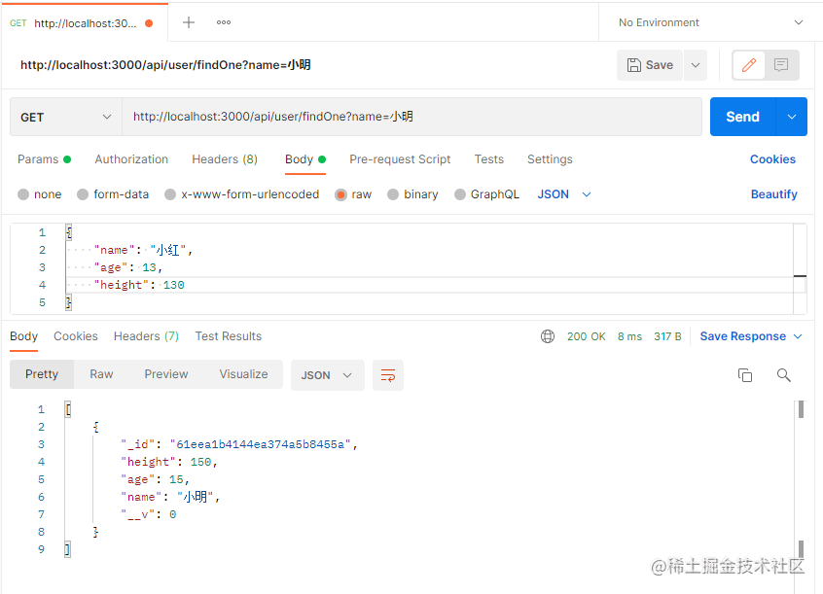The height and width of the screenshot is (594, 823).
Task: Switch to Pretty response view
Action: point(42,374)
